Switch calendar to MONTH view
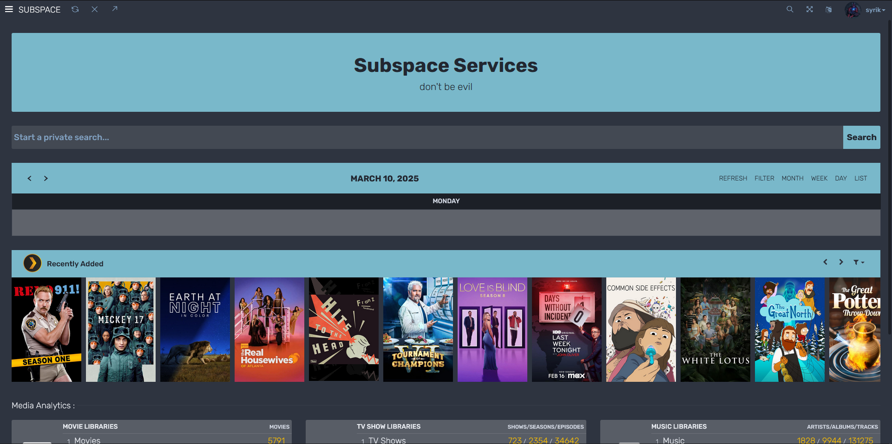This screenshot has height=444, width=892. 792,178
